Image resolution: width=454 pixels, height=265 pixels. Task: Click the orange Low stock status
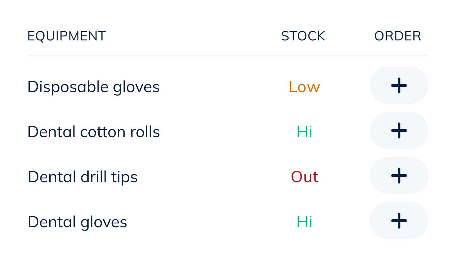pos(304,87)
